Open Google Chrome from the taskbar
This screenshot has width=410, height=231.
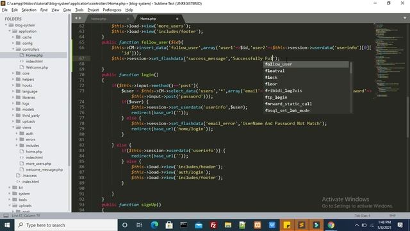click(x=331, y=225)
